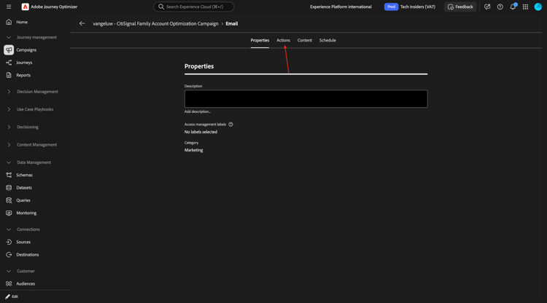Open the notifications bell

[513, 7]
